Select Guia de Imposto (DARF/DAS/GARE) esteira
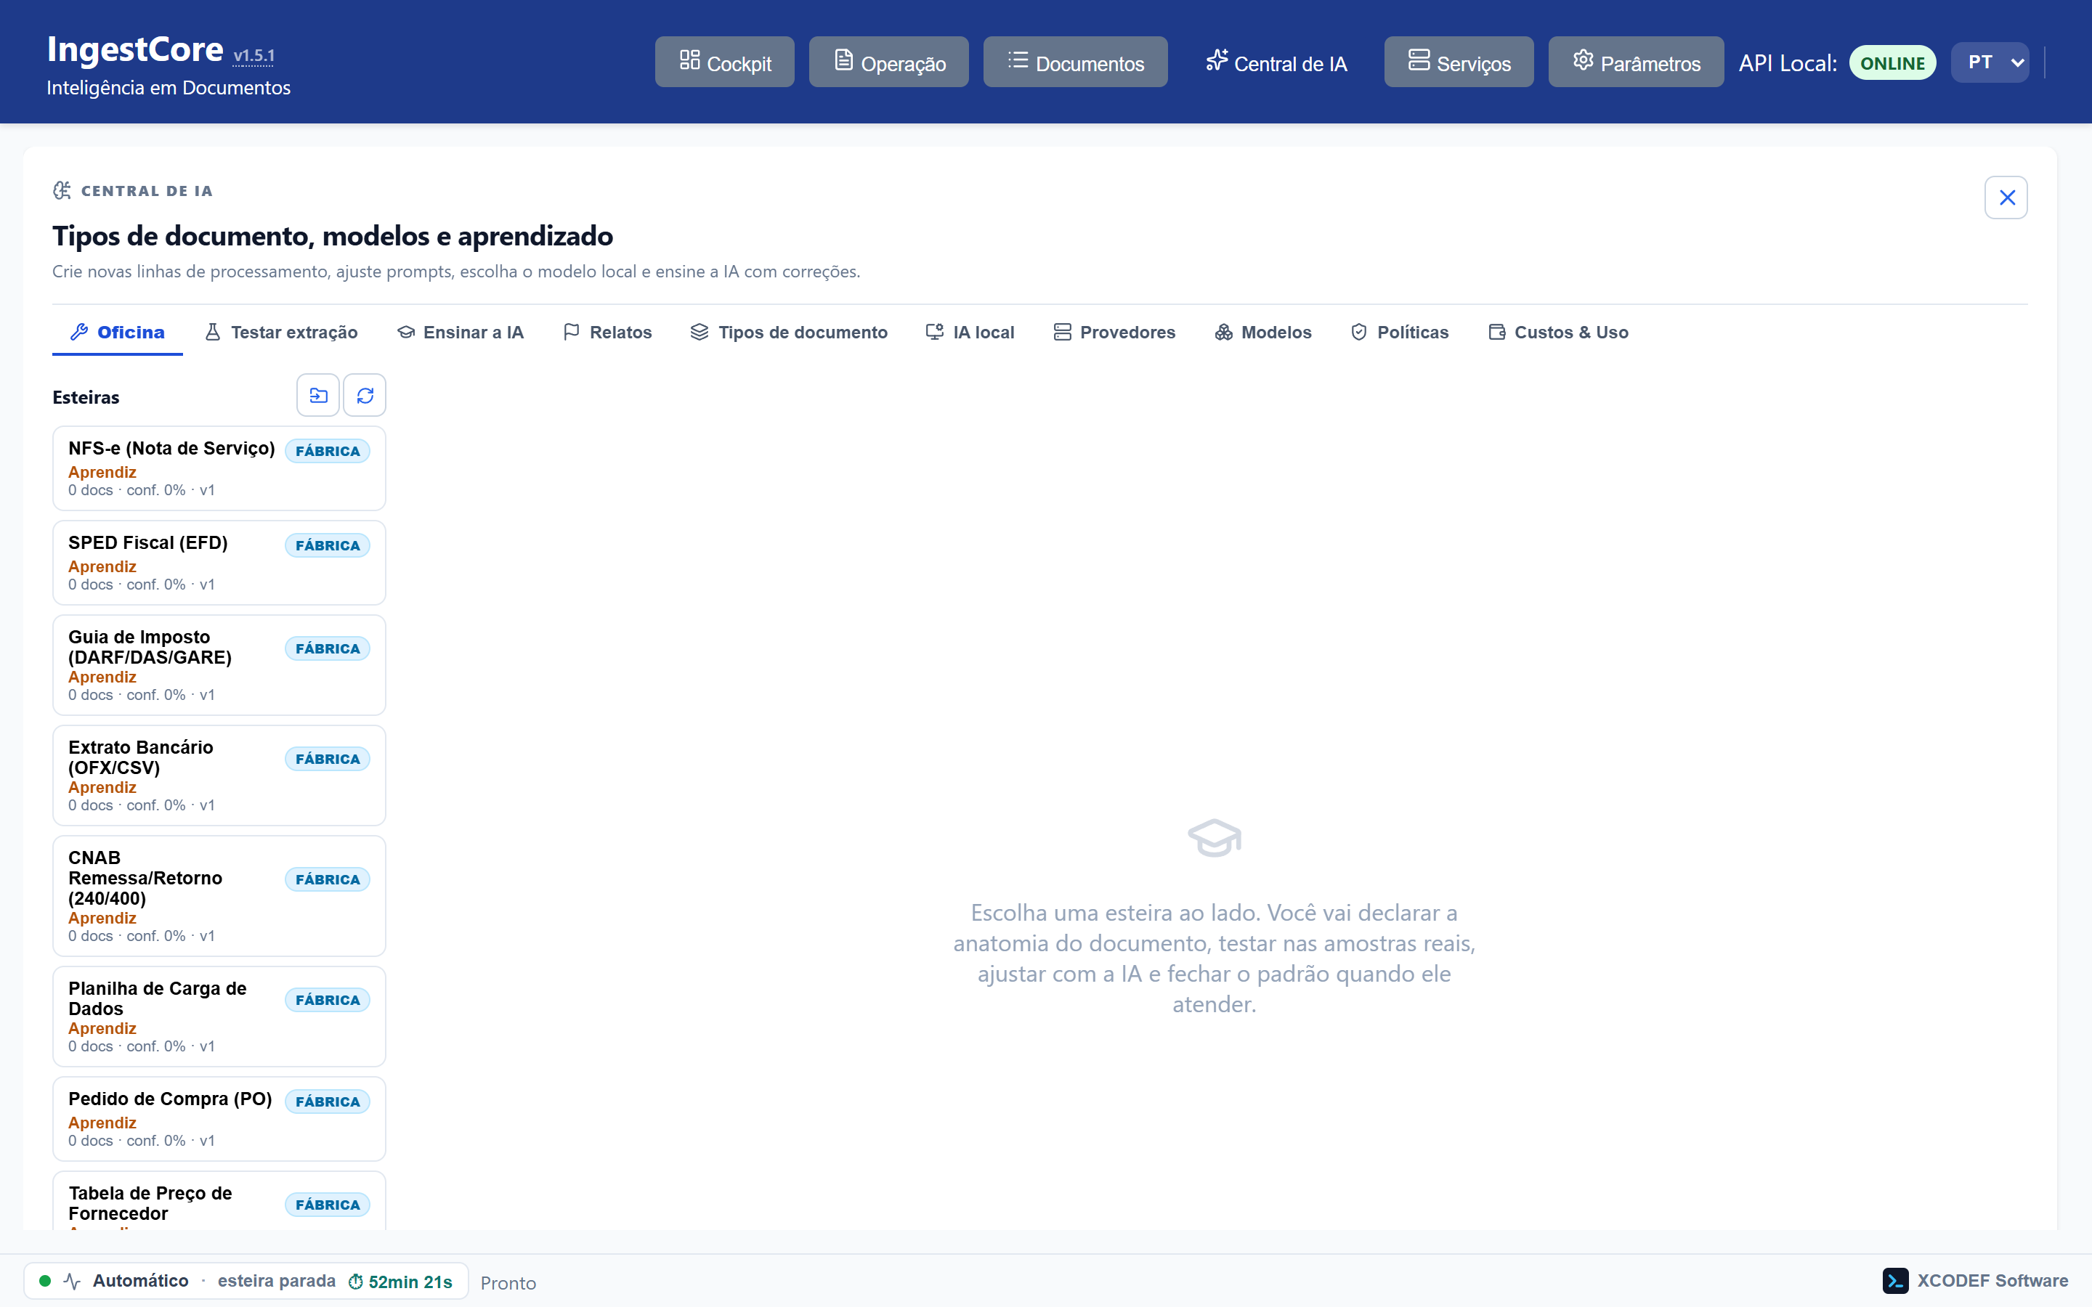This screenshot has width=2092, height=1307. pyautogui.click(x=219, y=664)
